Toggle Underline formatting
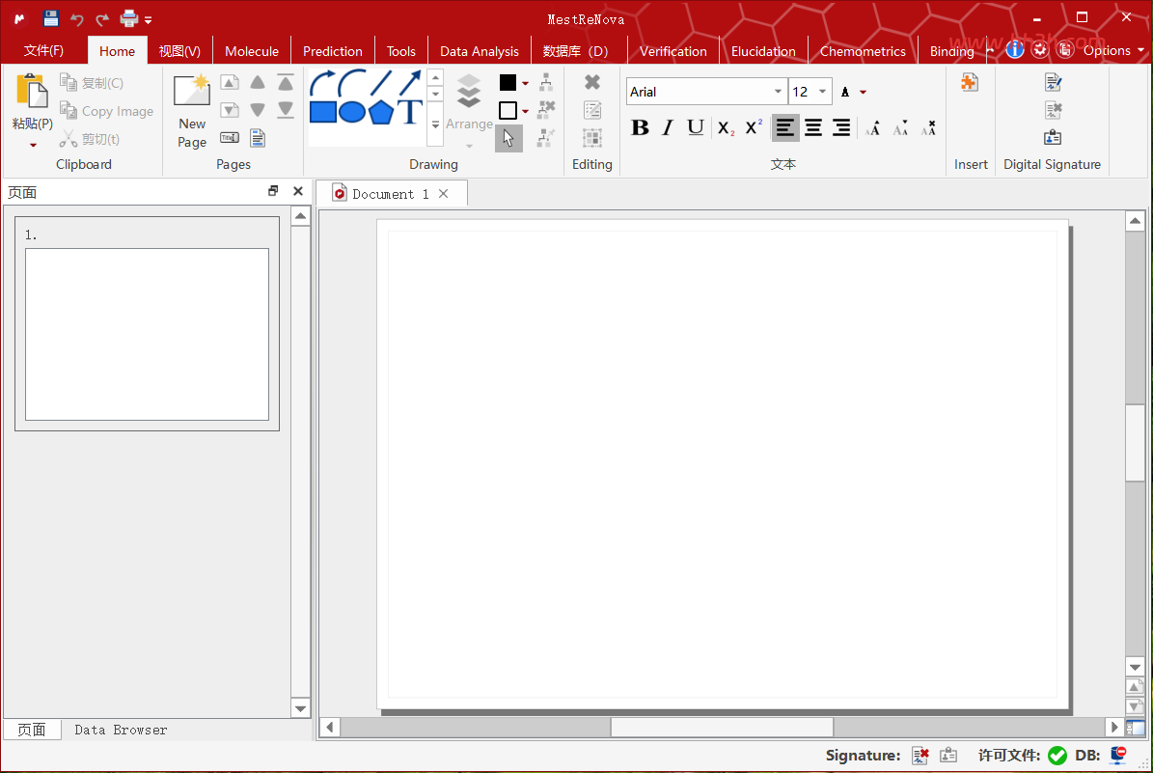Screen dimensions: 1153x773 pos(696,127)
